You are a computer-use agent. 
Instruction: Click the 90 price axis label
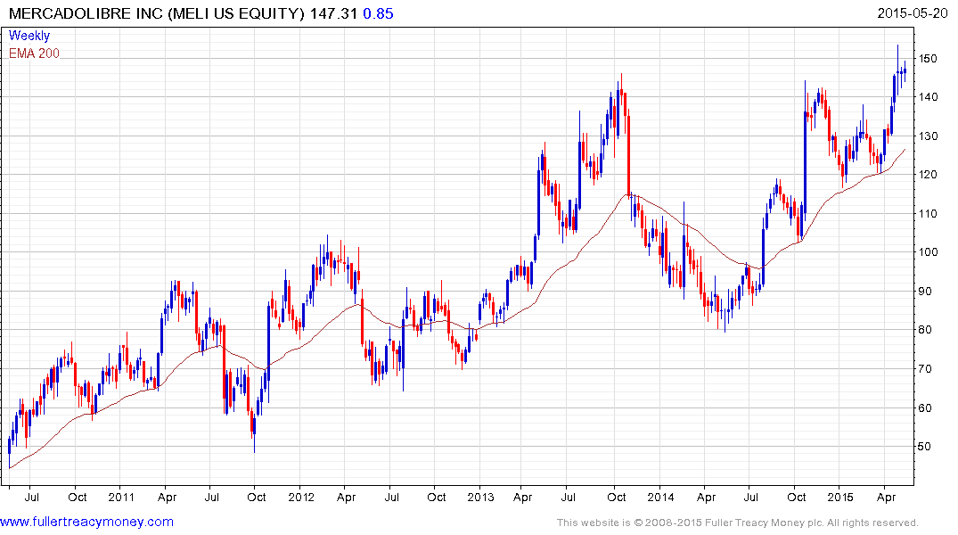click(x=924, y=292)
